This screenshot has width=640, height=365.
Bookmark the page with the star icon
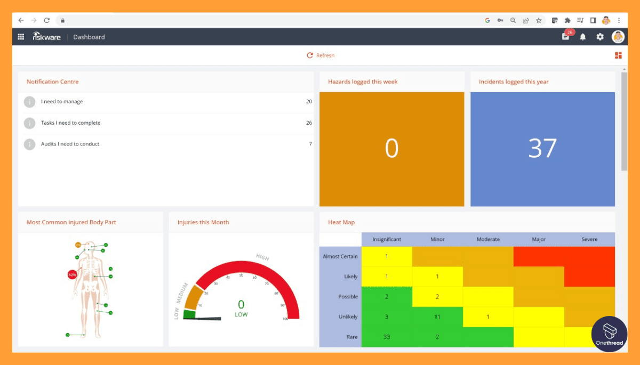tap(539, 20)
